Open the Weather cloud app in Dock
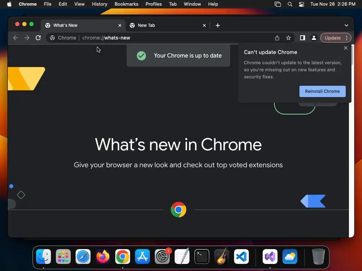 coord(290,257)
